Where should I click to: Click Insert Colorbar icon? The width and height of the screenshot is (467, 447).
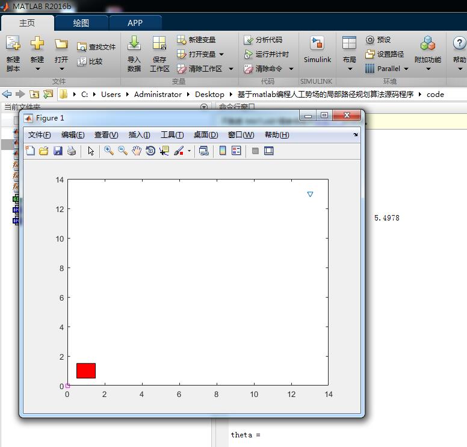click(223, 151)
